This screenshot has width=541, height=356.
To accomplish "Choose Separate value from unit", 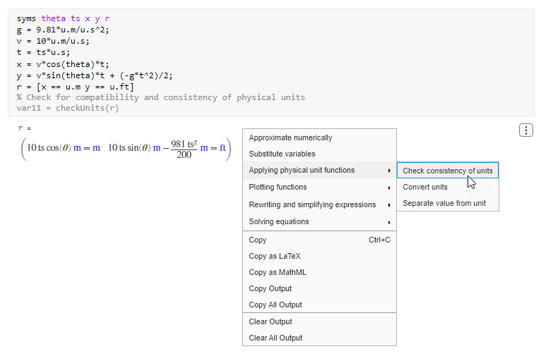I will (444, 204).
